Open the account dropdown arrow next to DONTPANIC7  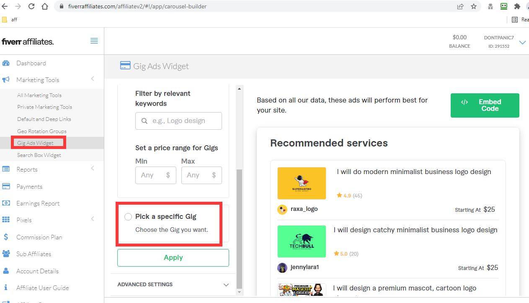click(522, 42)
